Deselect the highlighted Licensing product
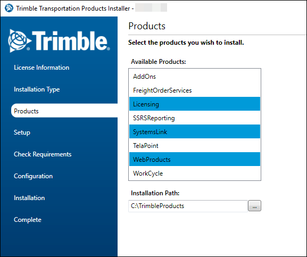The height and width of the screenshot is (257, 307). click(x=195, y=104)
